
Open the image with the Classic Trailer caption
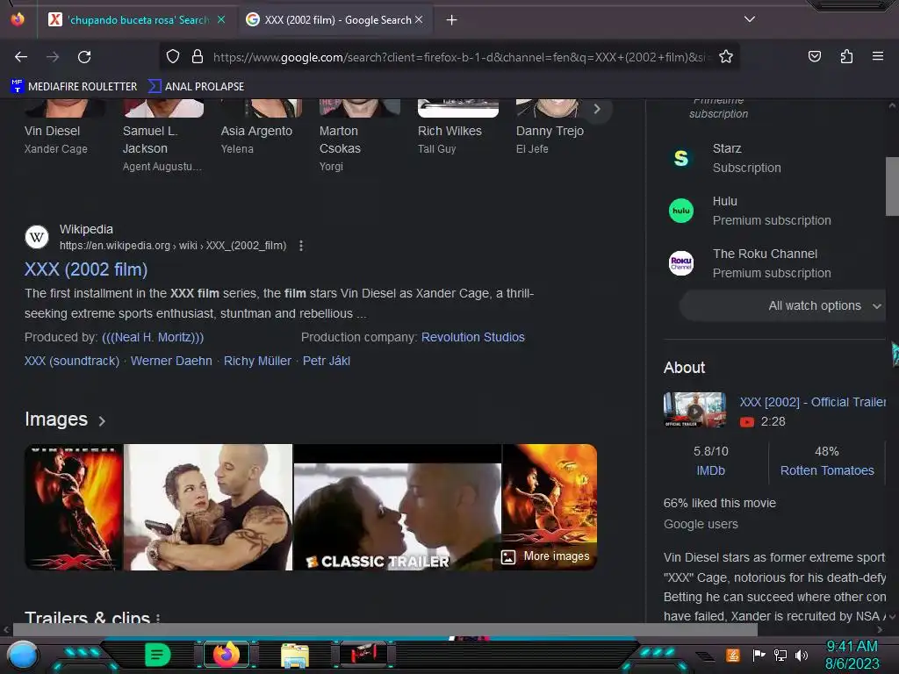398,507
